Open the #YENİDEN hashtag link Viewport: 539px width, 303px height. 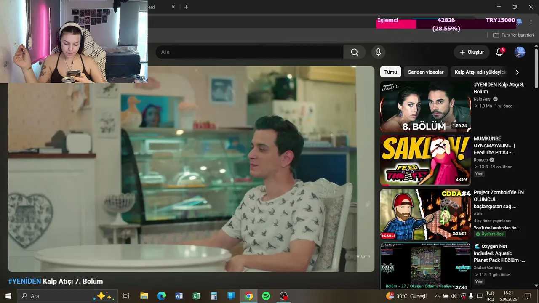pyautogui.click(x=24, y=281)
